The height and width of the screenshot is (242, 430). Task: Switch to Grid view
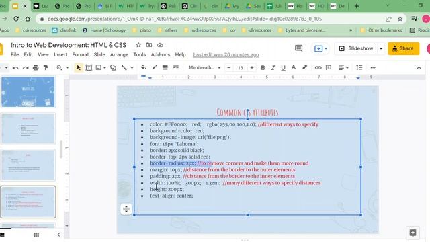pyautogui.click(x=36, y=235)
